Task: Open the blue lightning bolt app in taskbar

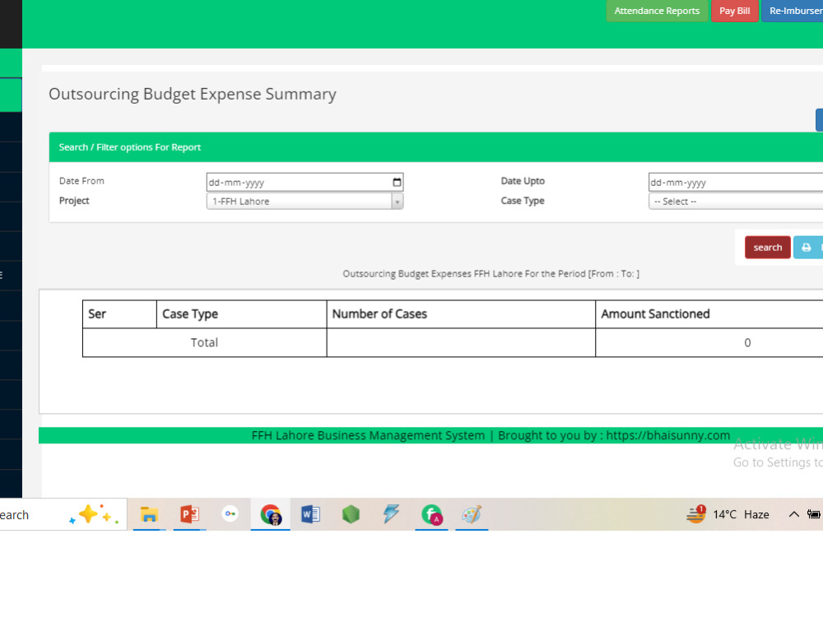Action: pos(391,514)
